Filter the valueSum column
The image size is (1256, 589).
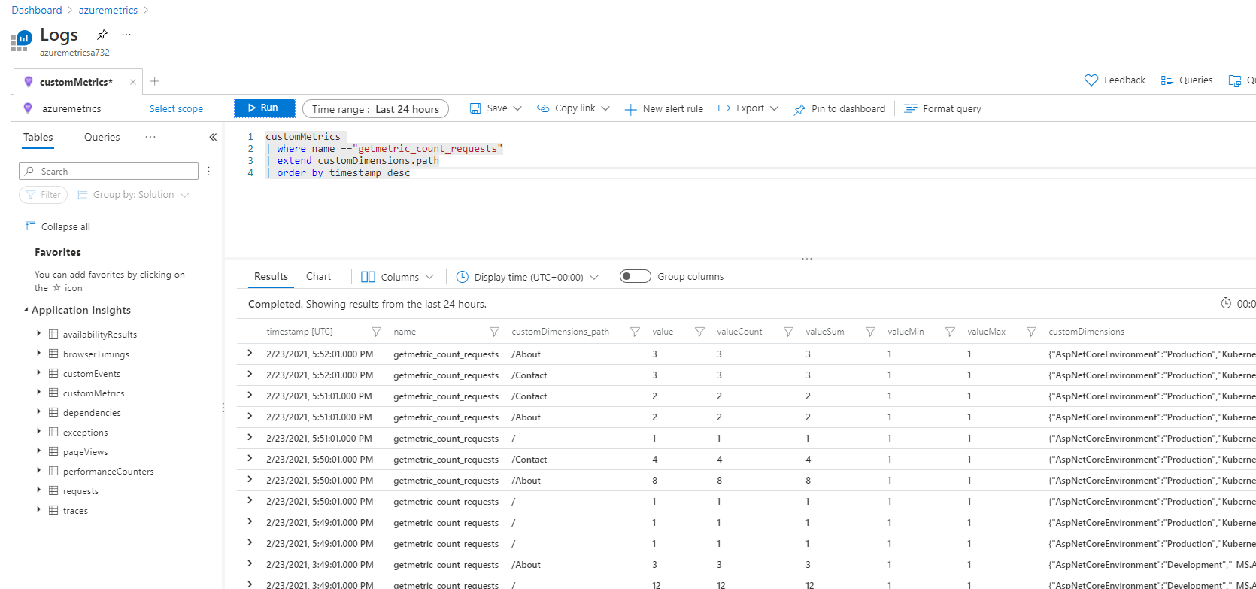click(x=870, y=332)
